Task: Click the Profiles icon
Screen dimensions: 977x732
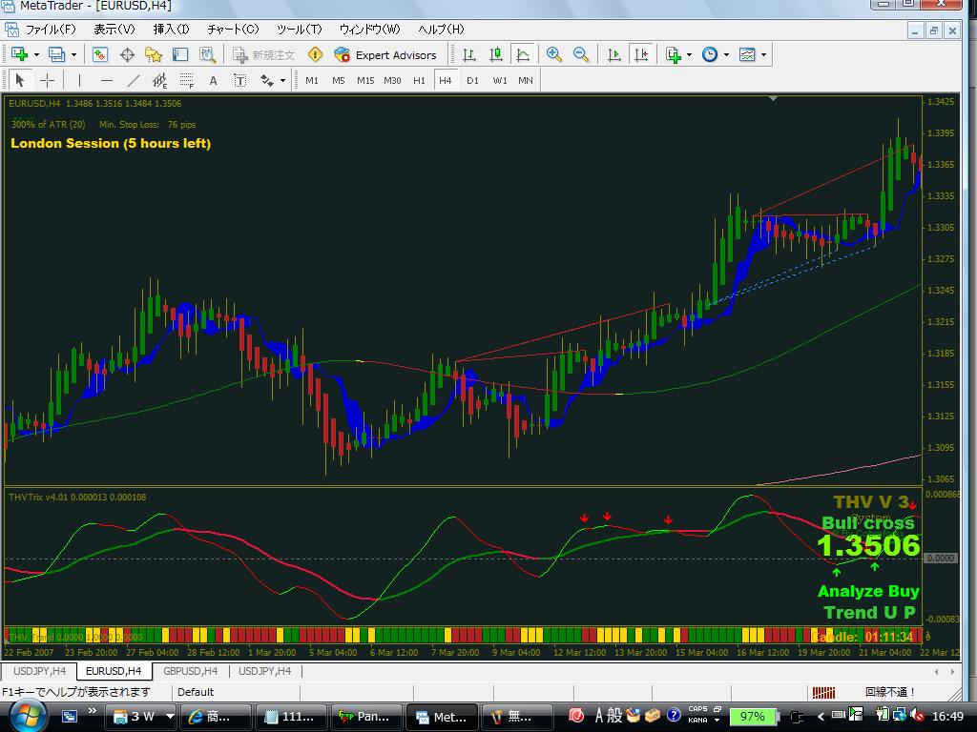Action: [56, 54]
